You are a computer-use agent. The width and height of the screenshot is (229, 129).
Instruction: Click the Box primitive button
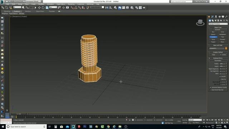(213, 32)
